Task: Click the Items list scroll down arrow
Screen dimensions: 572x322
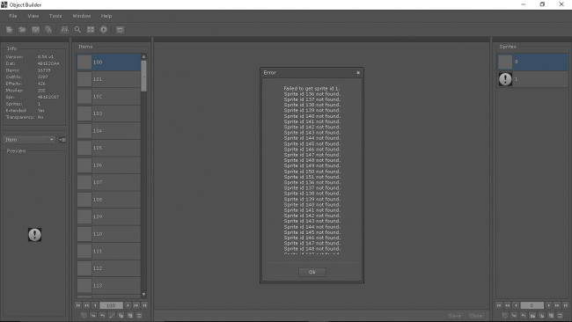Action: pyautogui.click(x=143, y=294)
